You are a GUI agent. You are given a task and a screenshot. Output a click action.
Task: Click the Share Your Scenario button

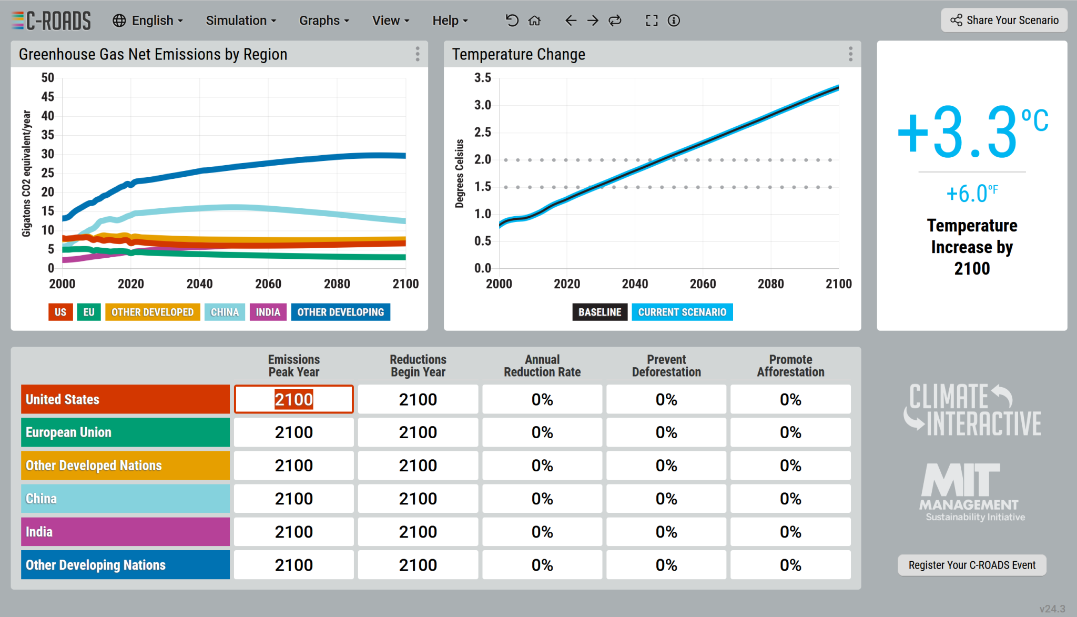[1004, 20]
